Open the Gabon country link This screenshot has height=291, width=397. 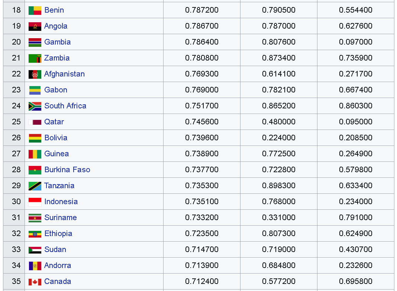point(56,90)
